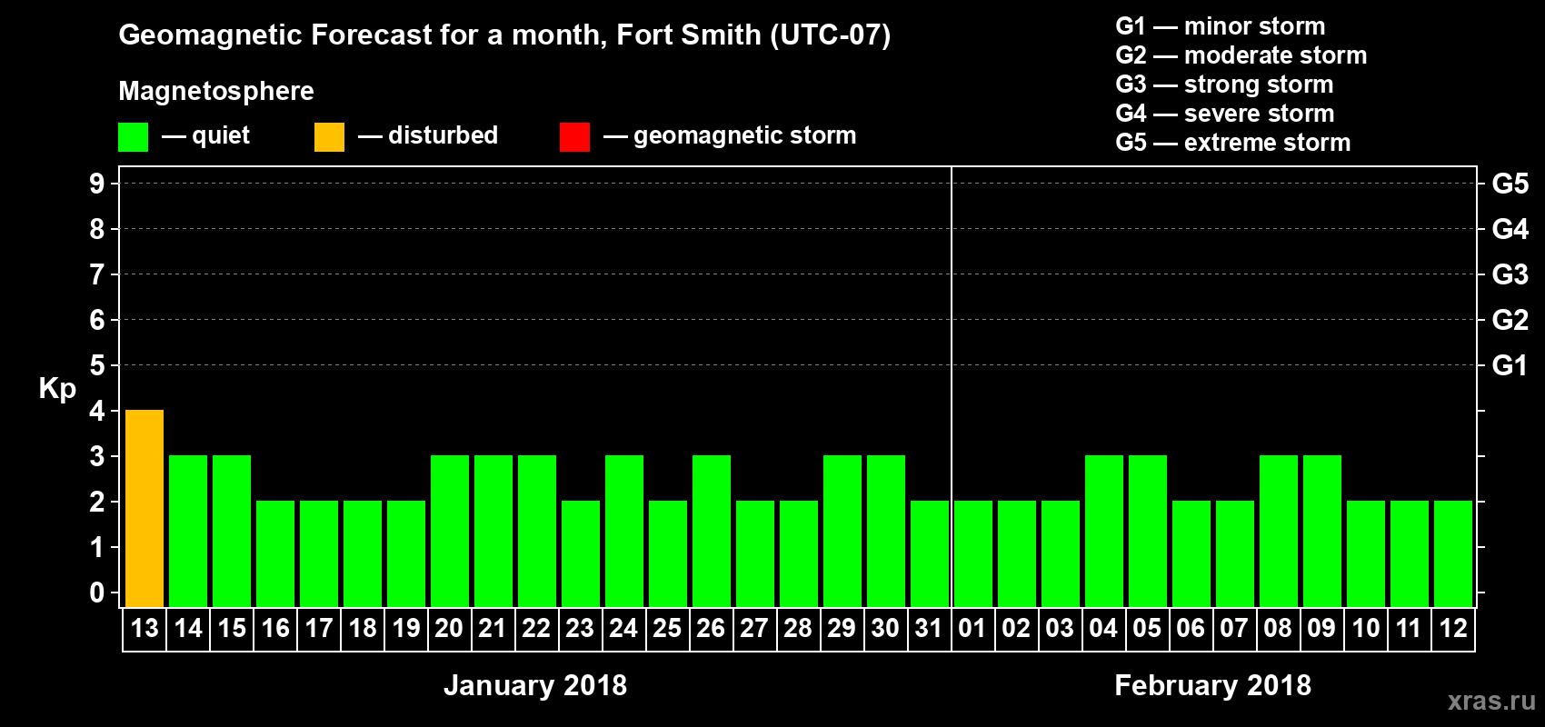This screenshot has height=727, width=1545.
Task: Click the date label 25
Action: 667,629
